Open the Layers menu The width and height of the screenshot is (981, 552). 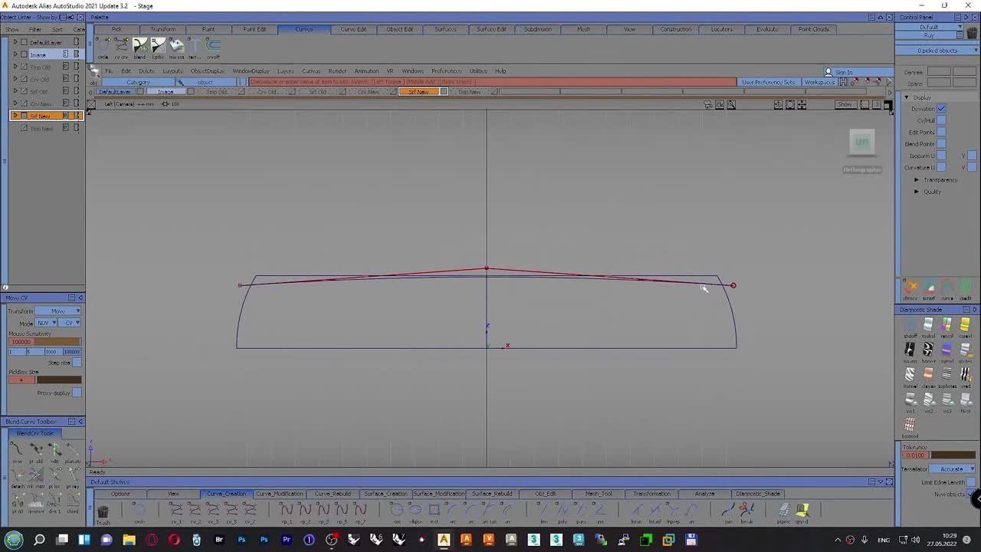pos(285,71)
